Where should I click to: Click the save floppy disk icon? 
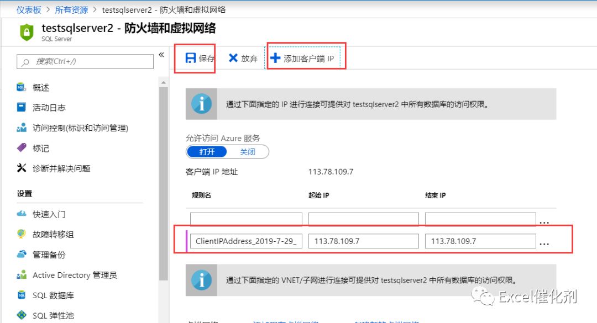pos(190,58)
